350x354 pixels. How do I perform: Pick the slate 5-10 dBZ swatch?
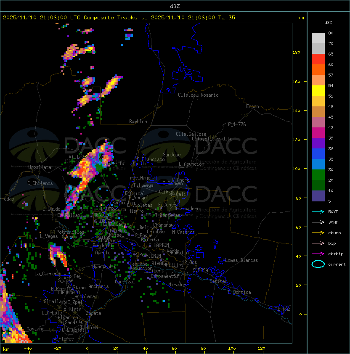pos(318,196)
